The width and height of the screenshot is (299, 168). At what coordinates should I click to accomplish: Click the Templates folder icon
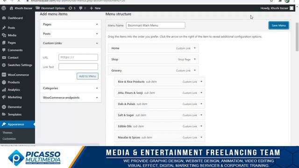[x=4, y=114]
